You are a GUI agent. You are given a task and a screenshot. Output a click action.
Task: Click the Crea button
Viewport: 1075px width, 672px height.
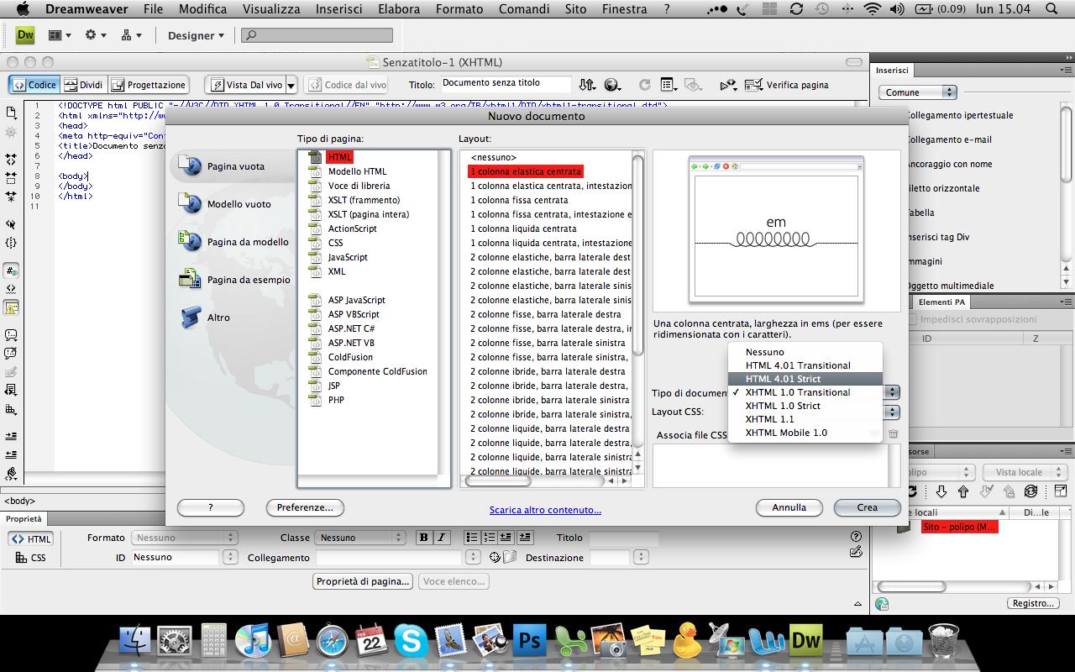pyautogui.click(x=868, y=507)
